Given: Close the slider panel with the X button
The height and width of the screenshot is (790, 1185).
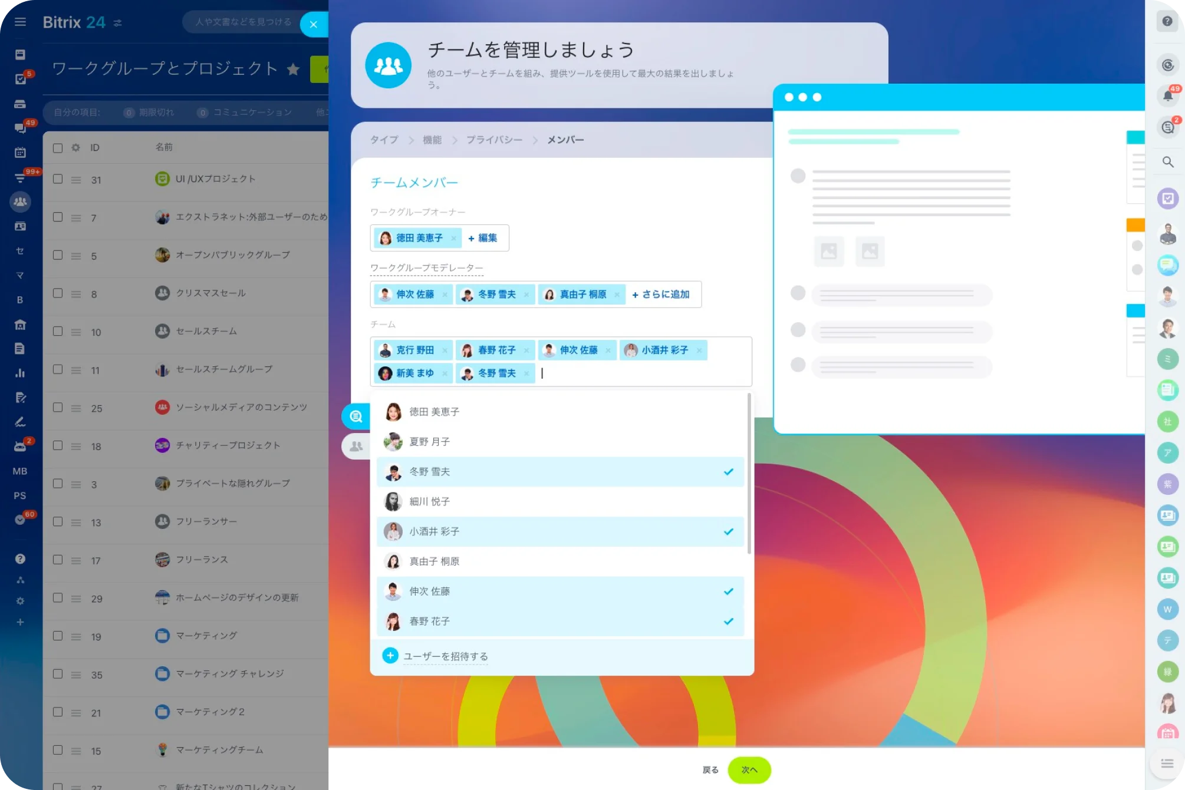Looking at the screenshot, I should click(x=314, y=25).
